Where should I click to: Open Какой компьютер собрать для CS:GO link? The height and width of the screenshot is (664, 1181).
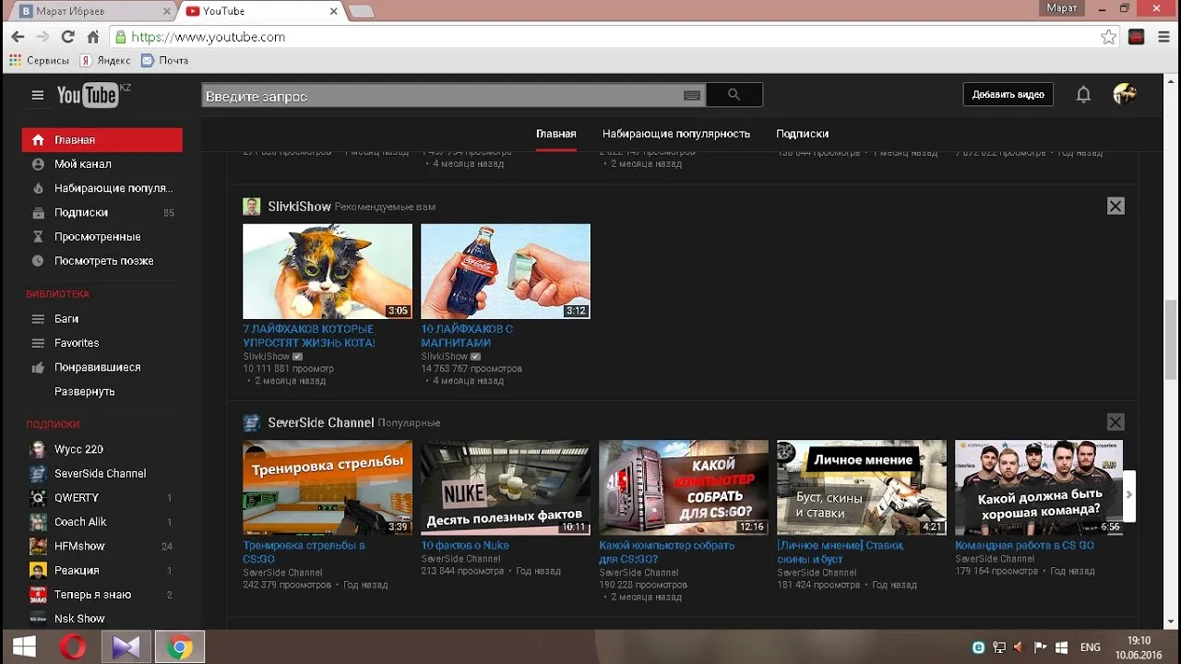coord(667,551)
